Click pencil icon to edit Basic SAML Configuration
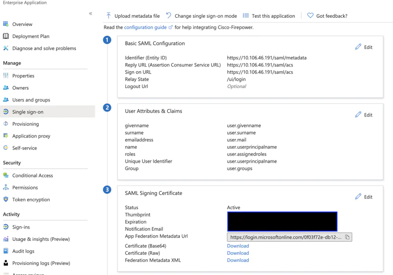Image resolution: width=393 pixels, height=275 pixels. tap(358, 47)
